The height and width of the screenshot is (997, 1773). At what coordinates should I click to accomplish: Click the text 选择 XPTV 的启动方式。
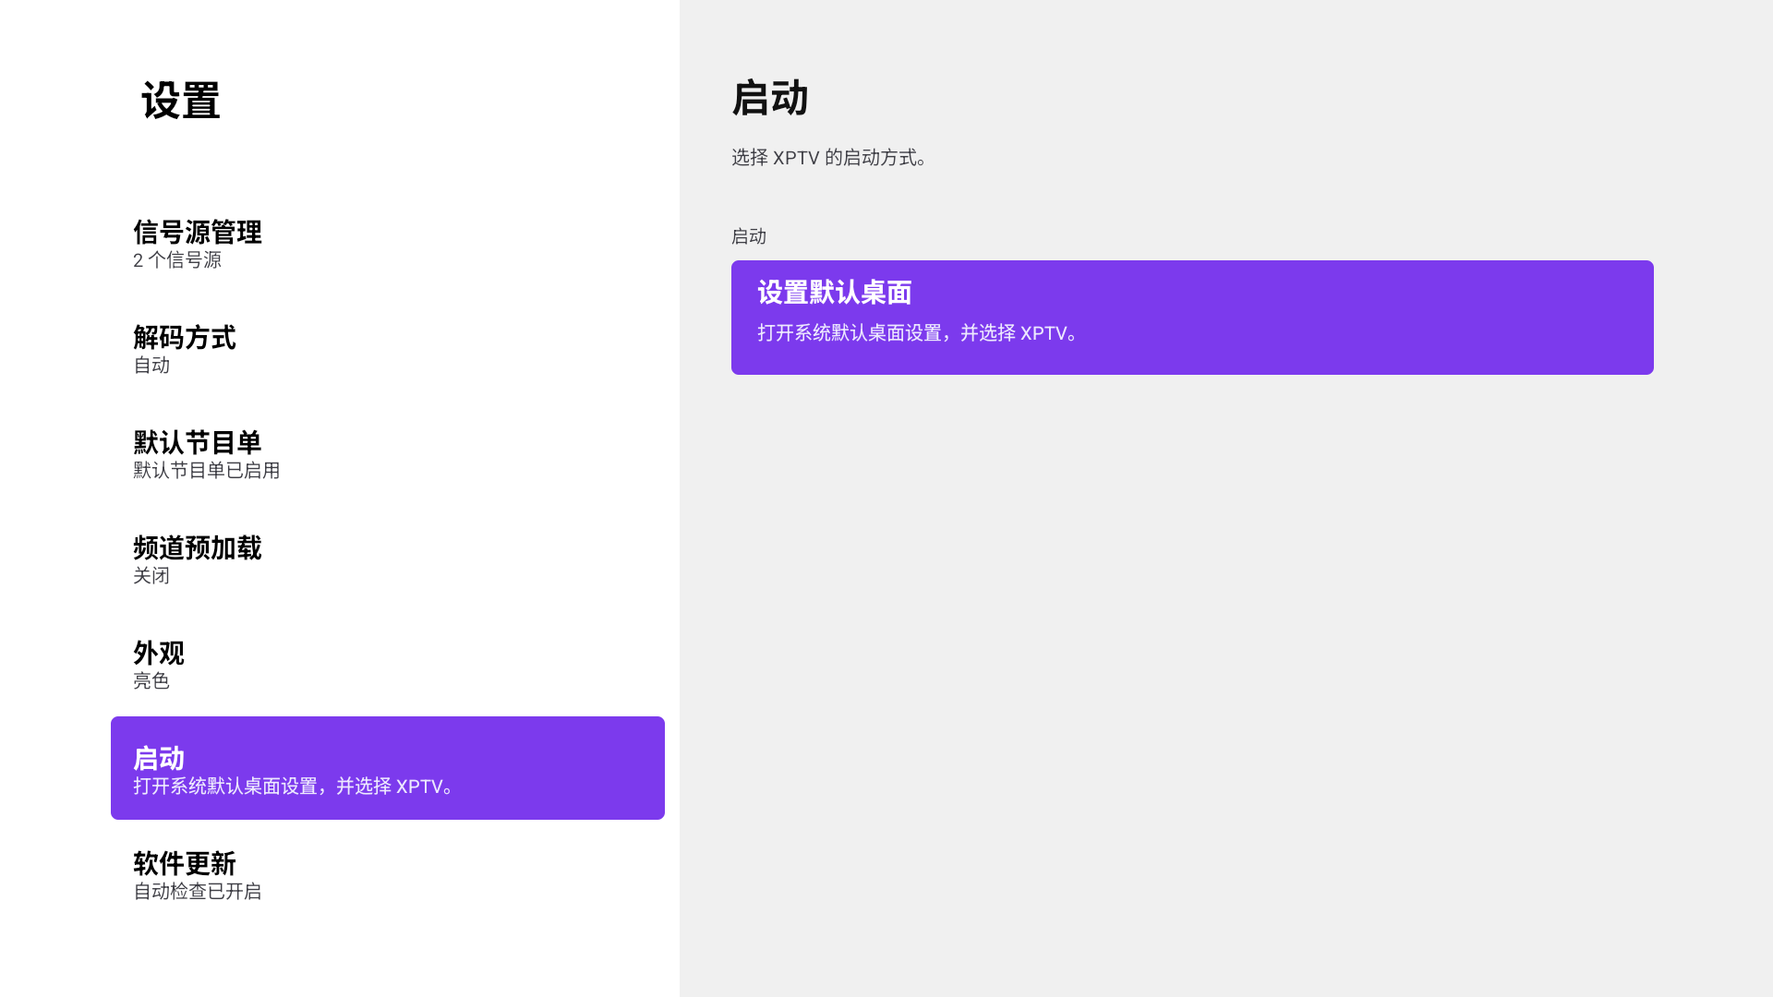829,158
